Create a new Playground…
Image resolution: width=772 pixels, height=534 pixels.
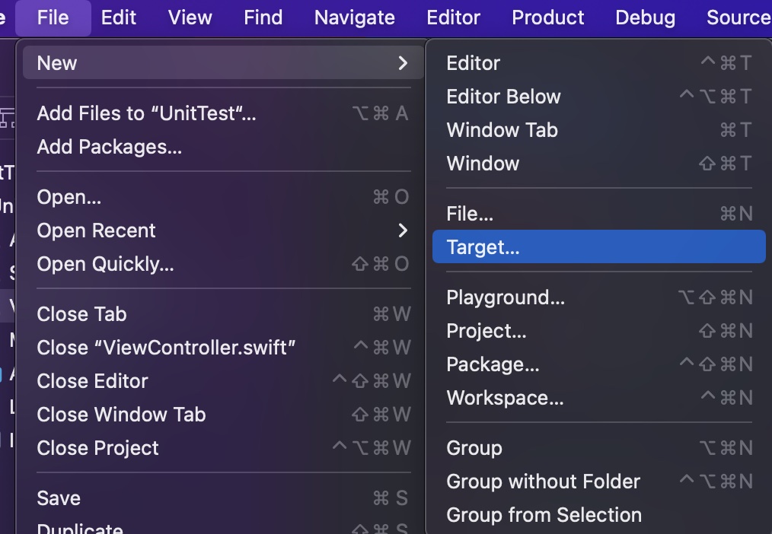(x=506, y=297)
